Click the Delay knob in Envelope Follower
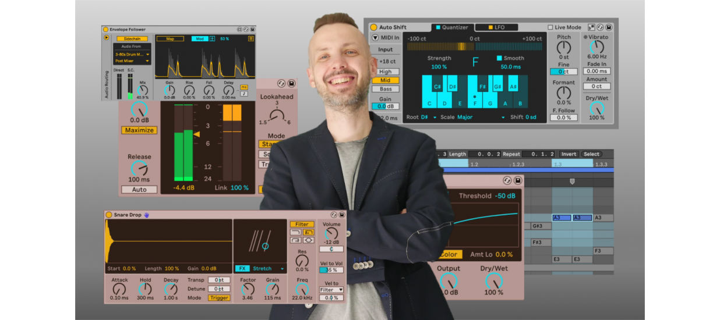The width and height of the screenshot is (720, 320). pyautogui.click(x=228, y=90)
